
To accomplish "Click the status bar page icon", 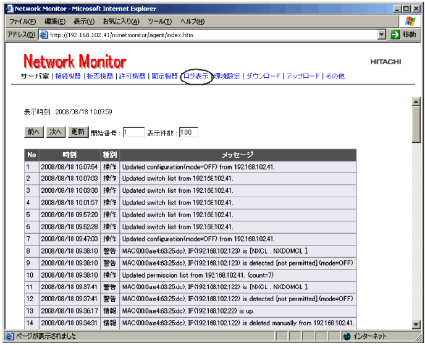I will pyautogui.click(x=10, y=336).
